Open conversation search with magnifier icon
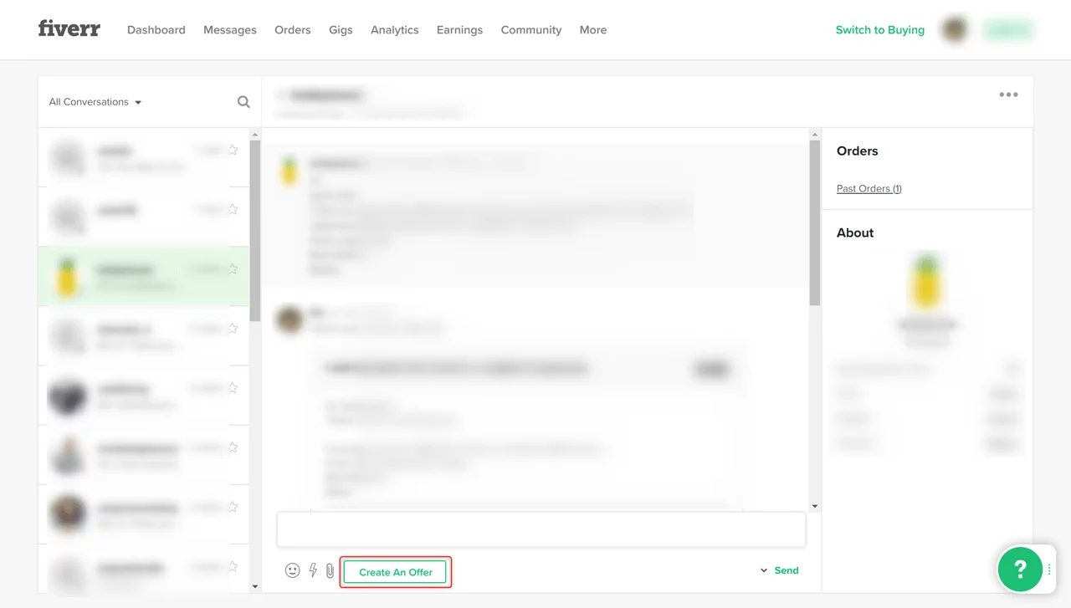This screenshot has width=1071, height=608. coord(243,102)
